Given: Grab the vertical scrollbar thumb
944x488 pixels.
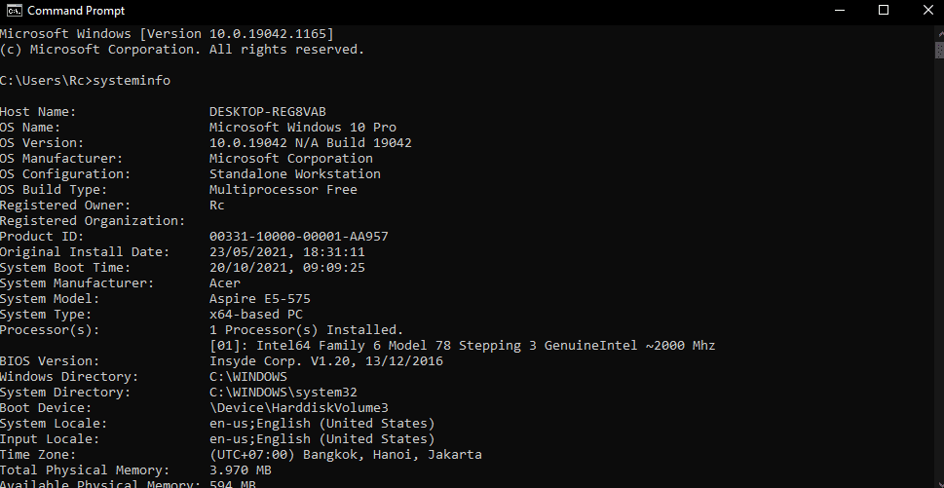Looking at the screenshot, I should 938,51.
